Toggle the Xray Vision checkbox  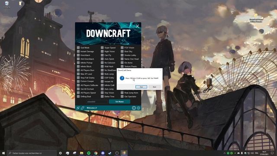(102, 93)
